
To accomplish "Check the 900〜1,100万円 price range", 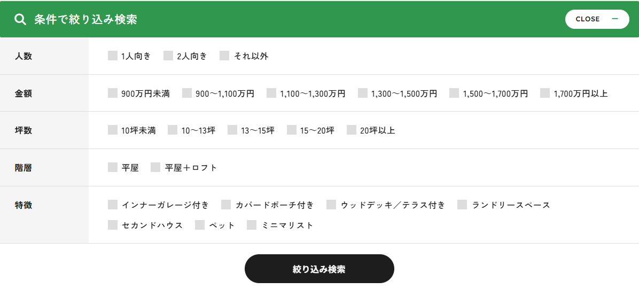I will 187,93.
